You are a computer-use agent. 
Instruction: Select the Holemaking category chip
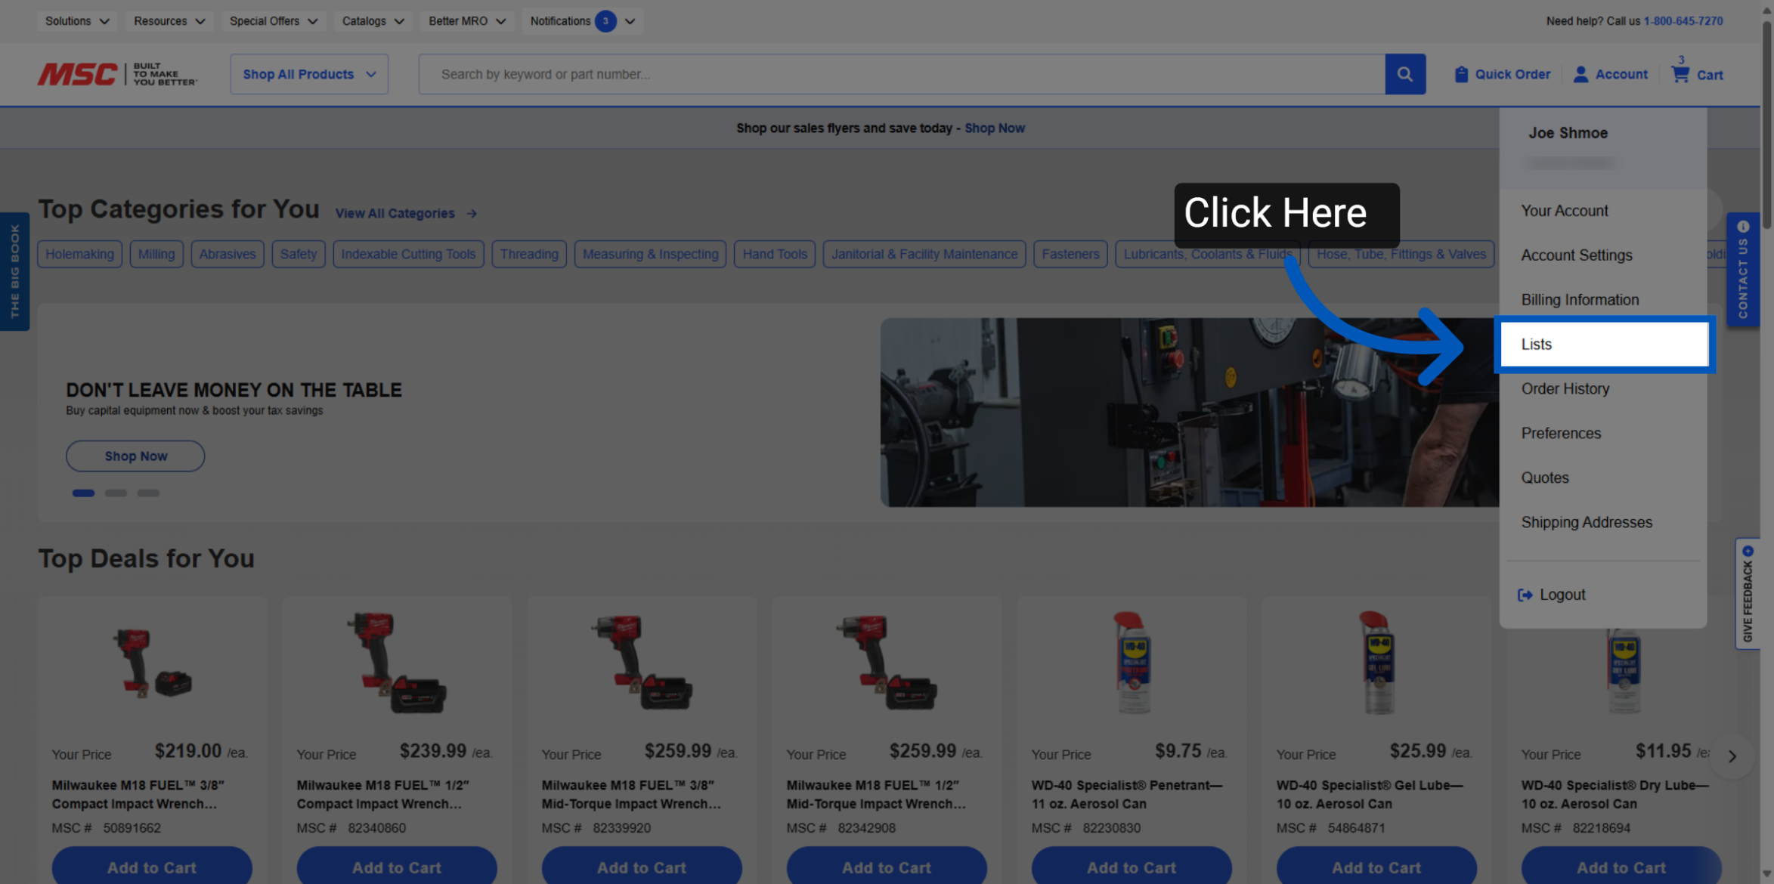79,255
